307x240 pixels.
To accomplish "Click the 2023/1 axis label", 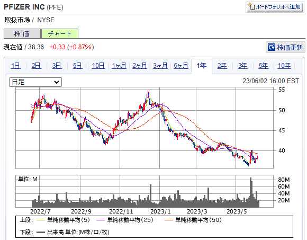I will (160, 211).
